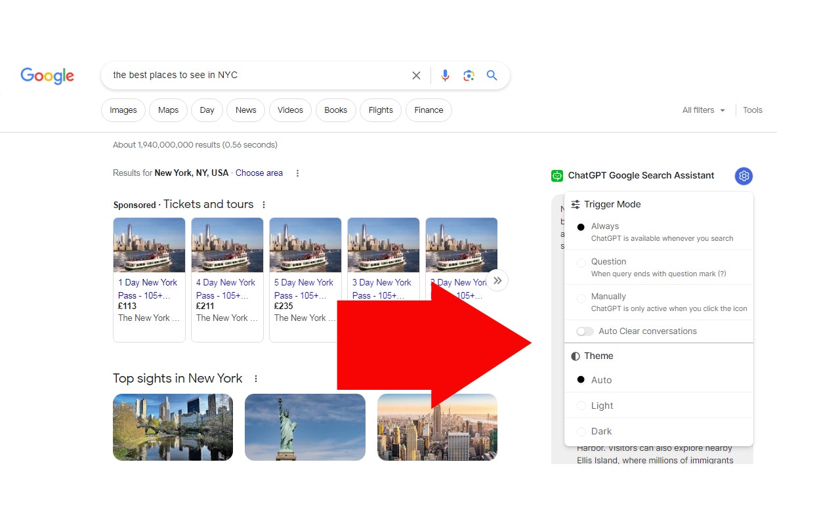
Task: Switch to News results tab
Action: [246, 110]
